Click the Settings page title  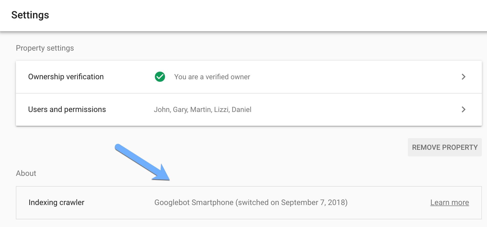click(30, 15)
